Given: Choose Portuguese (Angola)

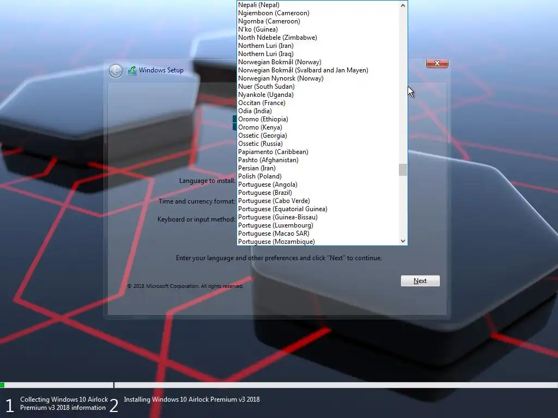Looking at the screenshot, I should click(x=318, y=185).
